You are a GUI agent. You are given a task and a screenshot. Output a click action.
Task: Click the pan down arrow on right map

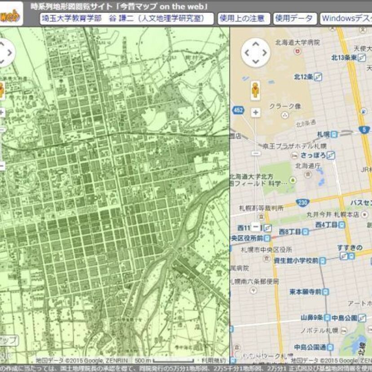(x=255, y=62)
